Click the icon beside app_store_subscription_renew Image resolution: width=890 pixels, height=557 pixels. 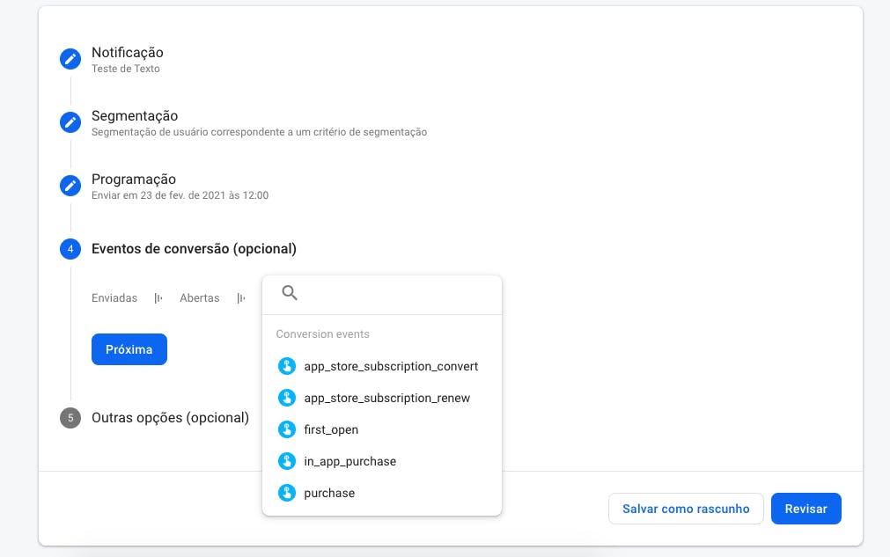pos(287,398)
